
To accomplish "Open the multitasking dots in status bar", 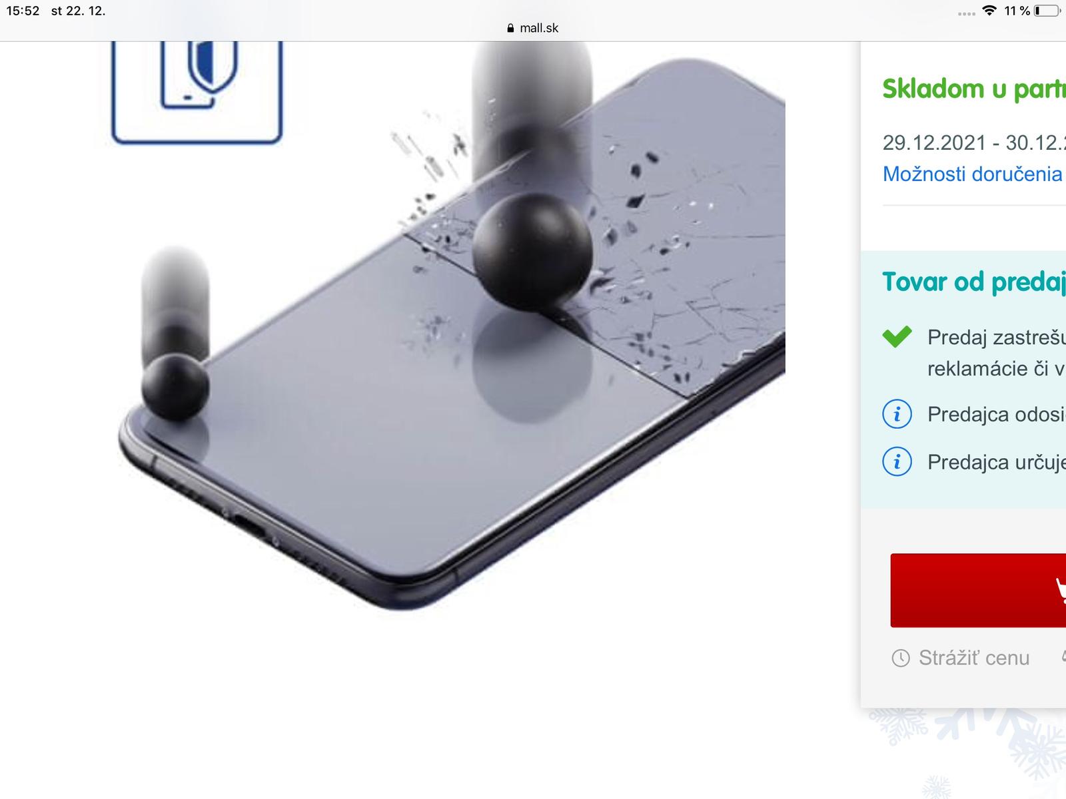I will click(966, 13).
